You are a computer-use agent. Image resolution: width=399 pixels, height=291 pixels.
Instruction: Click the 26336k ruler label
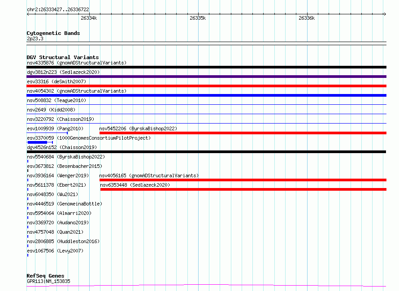[307, 18]
